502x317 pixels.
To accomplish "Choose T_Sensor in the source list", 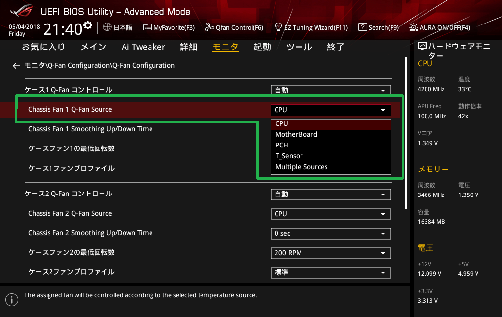I will coord(331,156).
